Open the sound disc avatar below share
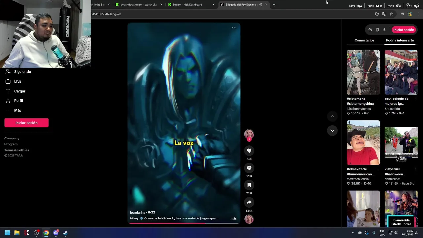 (249, 219)
